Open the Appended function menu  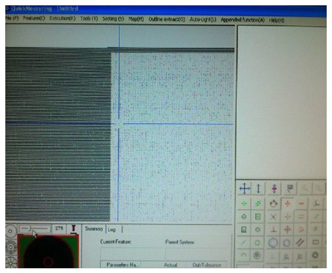tap(243, 20)
